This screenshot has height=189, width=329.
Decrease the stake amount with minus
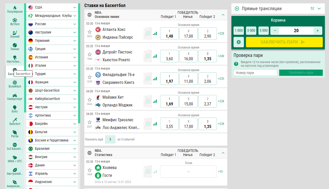[275, 31]
